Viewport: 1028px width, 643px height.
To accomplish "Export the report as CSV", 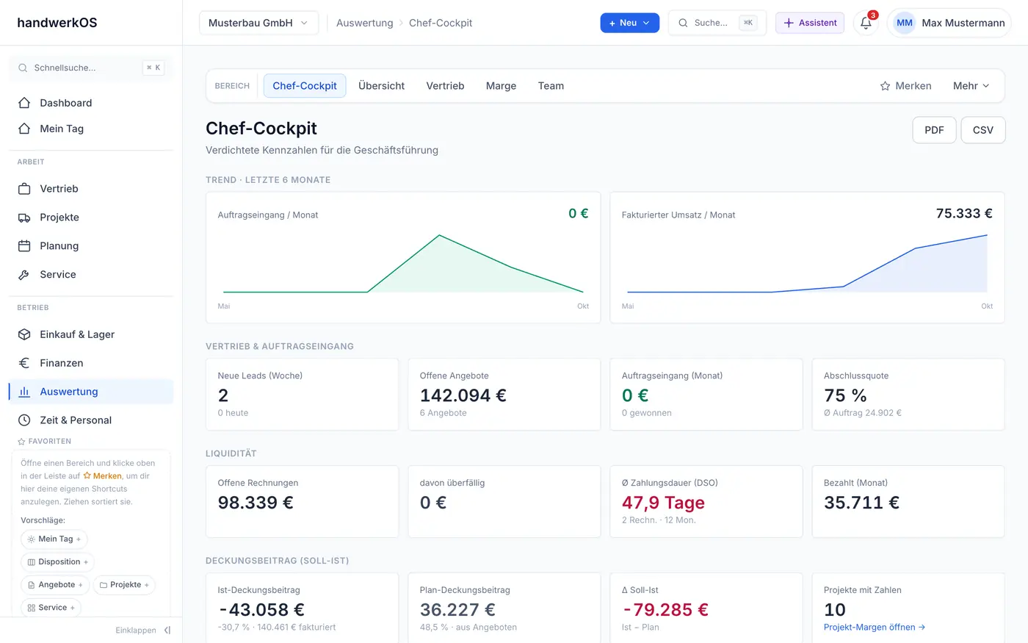I will [x=982, y=130].
